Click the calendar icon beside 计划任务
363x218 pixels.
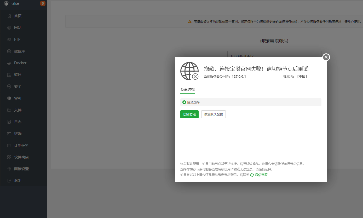pyautogui.click(x=9, y=145)
